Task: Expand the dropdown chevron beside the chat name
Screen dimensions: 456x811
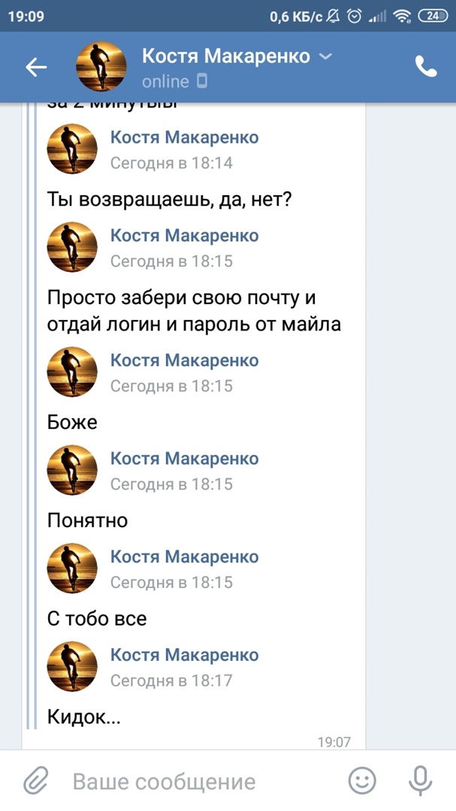Action: tap(325, 56)
